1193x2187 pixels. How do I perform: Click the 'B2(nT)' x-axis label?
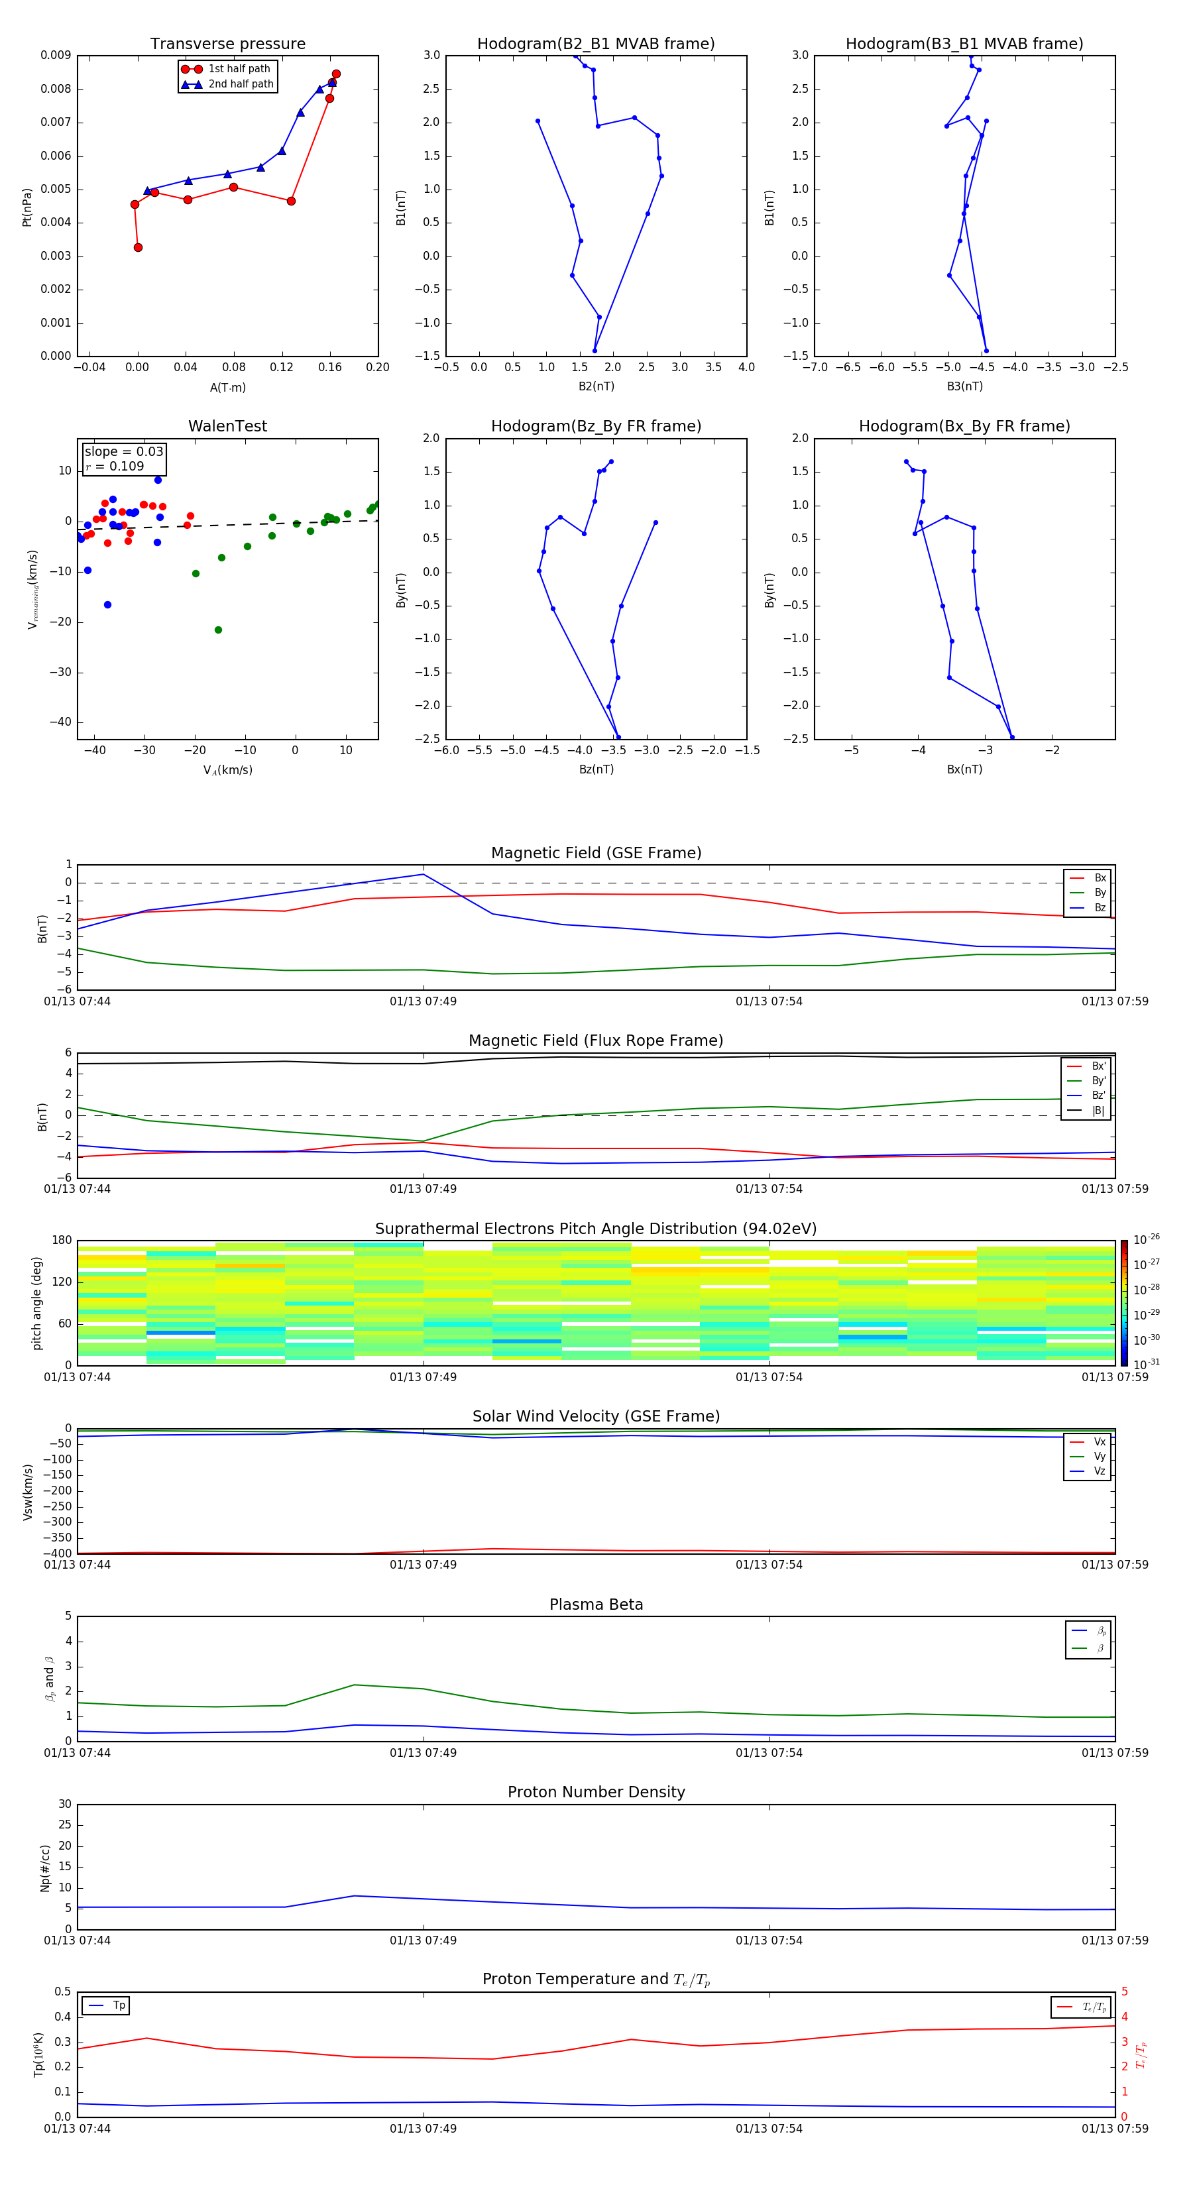point(596,386)
